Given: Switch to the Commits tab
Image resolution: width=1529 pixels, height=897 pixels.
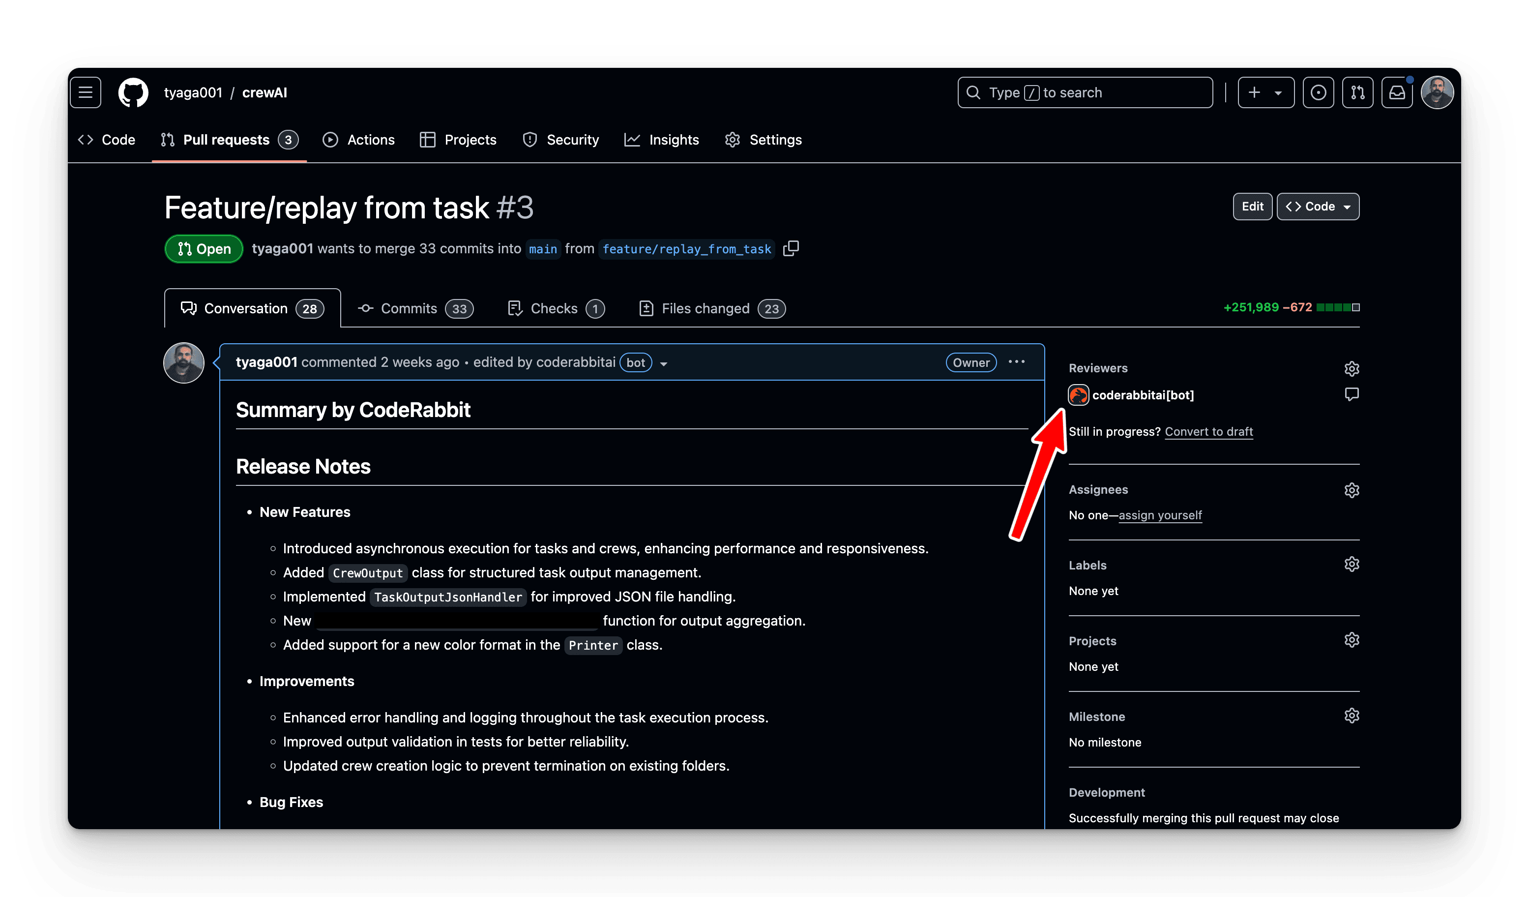Looking at the screenshot, I should pyautogui.click(x=409, y=308).
